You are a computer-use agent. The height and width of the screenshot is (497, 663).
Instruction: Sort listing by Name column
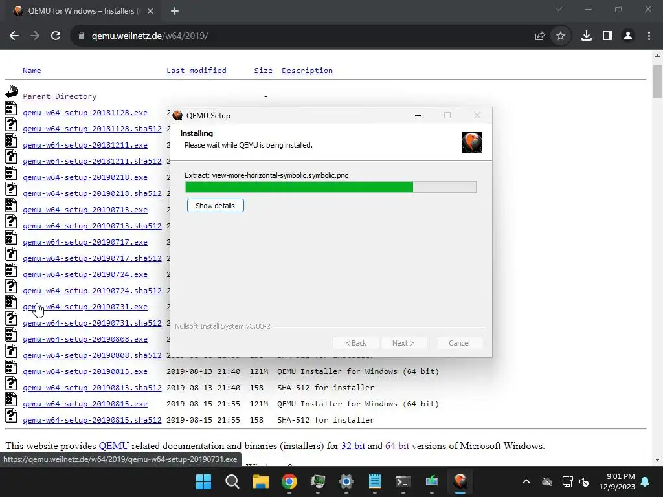point(32,71)
